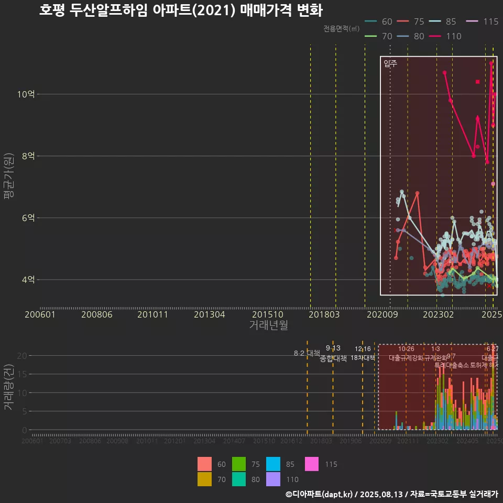
Task: Click 201011 on the price chart x-axis
Action: (152, 314)
